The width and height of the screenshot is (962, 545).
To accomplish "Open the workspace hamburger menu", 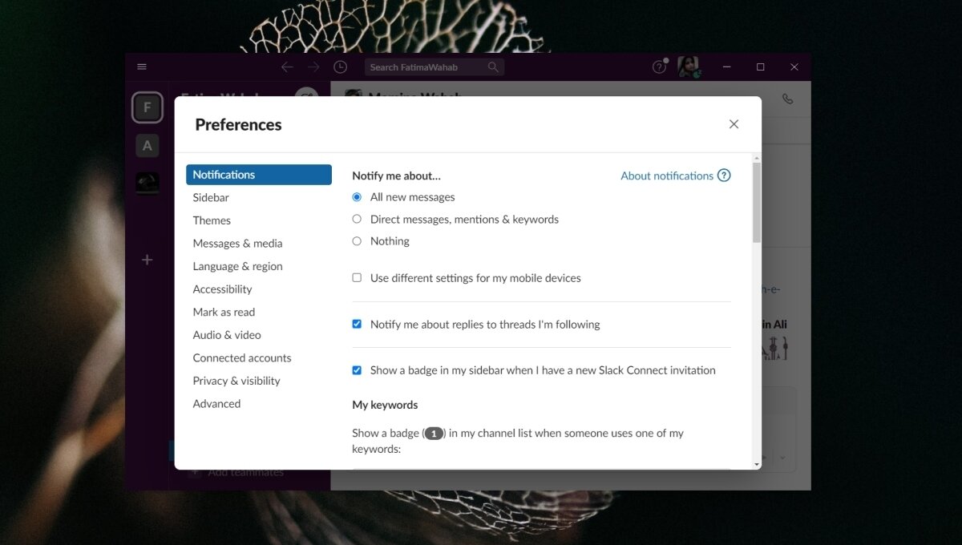I will tap(142, 67).
